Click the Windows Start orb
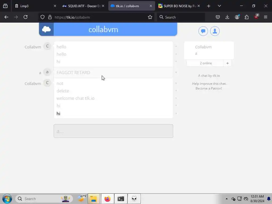This screenshot has width=272, height=204. coord(7,199)
